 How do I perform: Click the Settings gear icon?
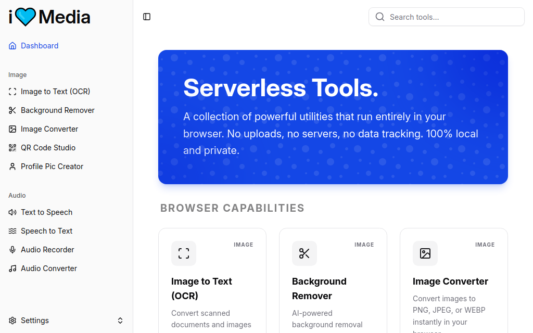(12, 321)
